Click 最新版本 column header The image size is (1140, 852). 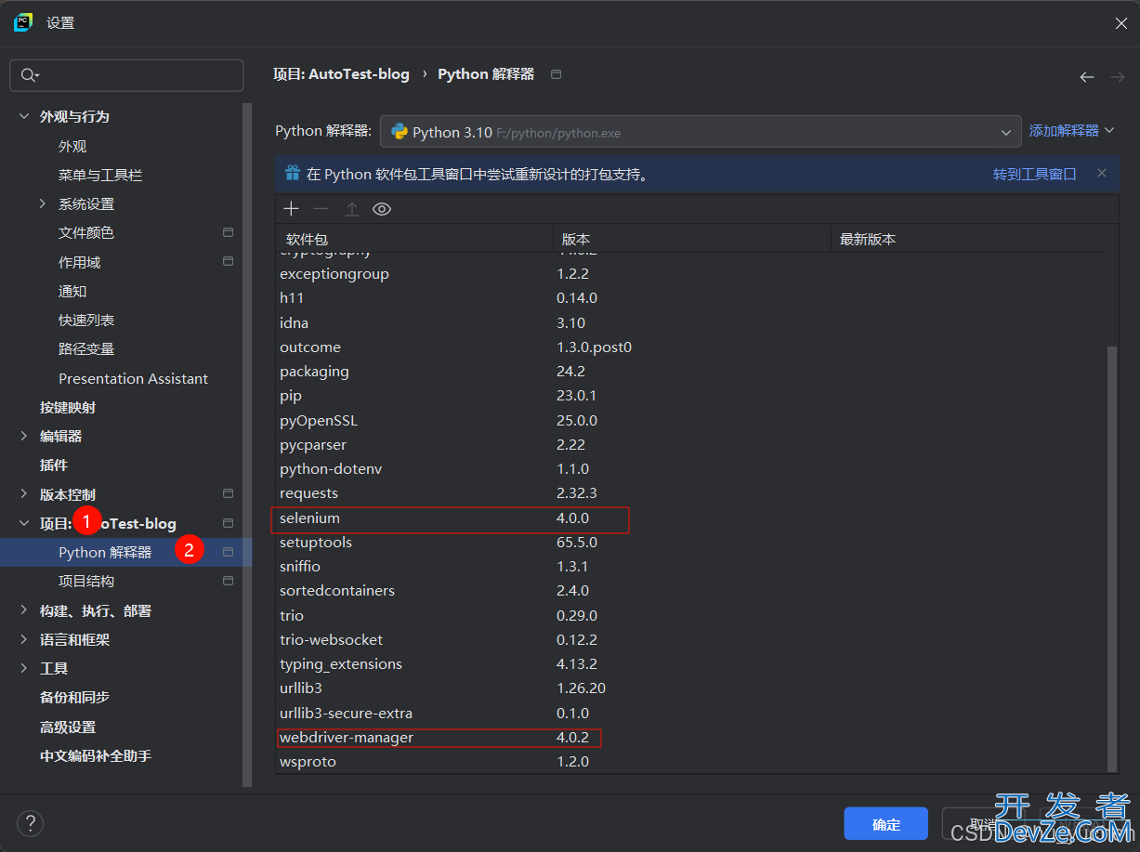[x=969, y=239]
